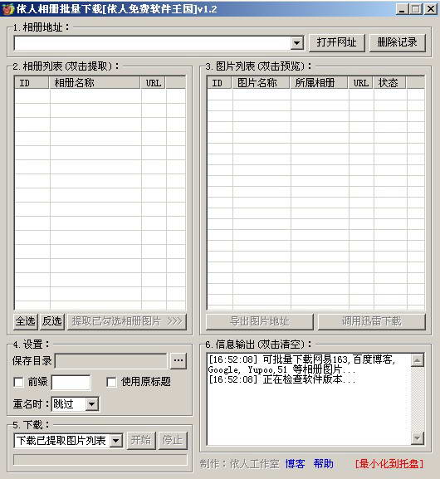
Task: Click the 反选 button
Action: pos(52,321)
